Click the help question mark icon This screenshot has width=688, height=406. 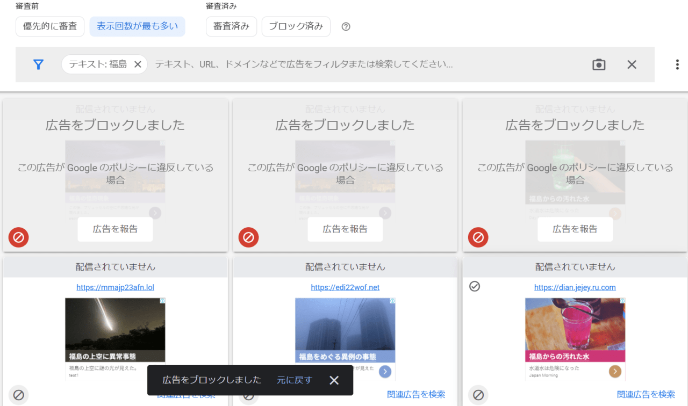tap(346, 27)
